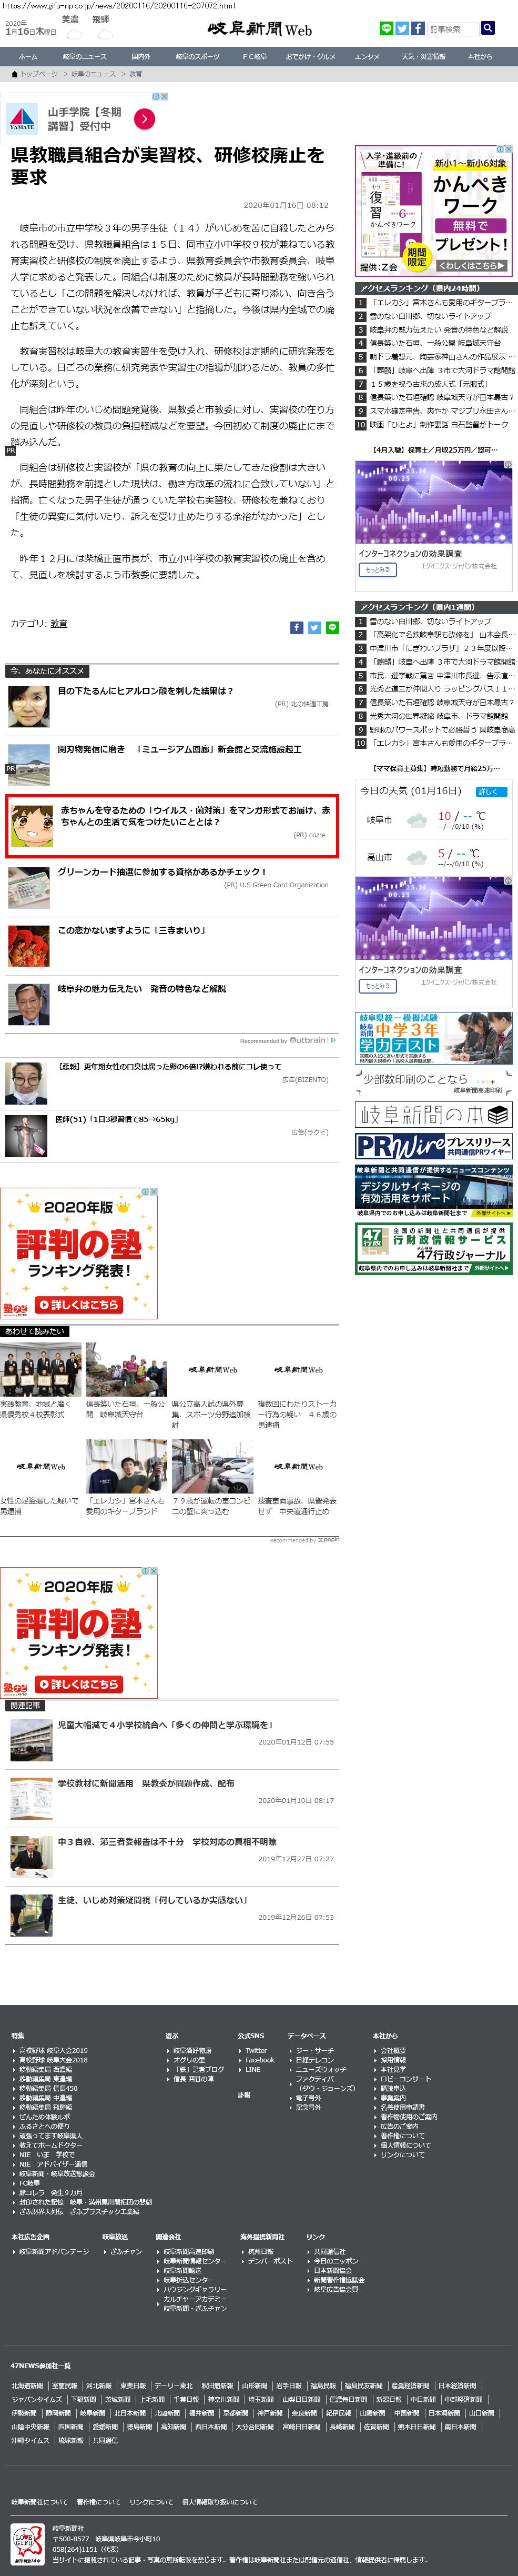518x2576 pixels.
Task: Share article via LINE icon below article
Action: [x=332, y=627]
